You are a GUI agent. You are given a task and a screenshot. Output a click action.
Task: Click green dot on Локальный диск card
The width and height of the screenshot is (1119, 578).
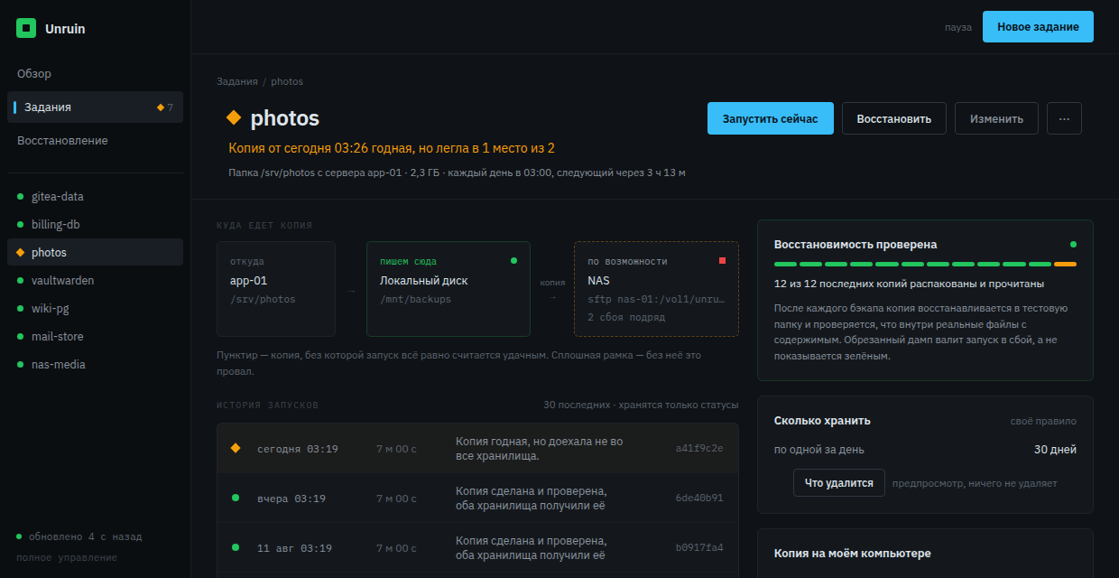click(x=514, y=261)
